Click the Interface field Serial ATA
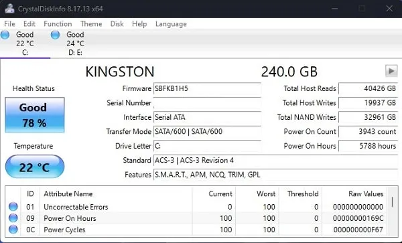The width and height of the screenshot is (402, 243). pos(207,117)
